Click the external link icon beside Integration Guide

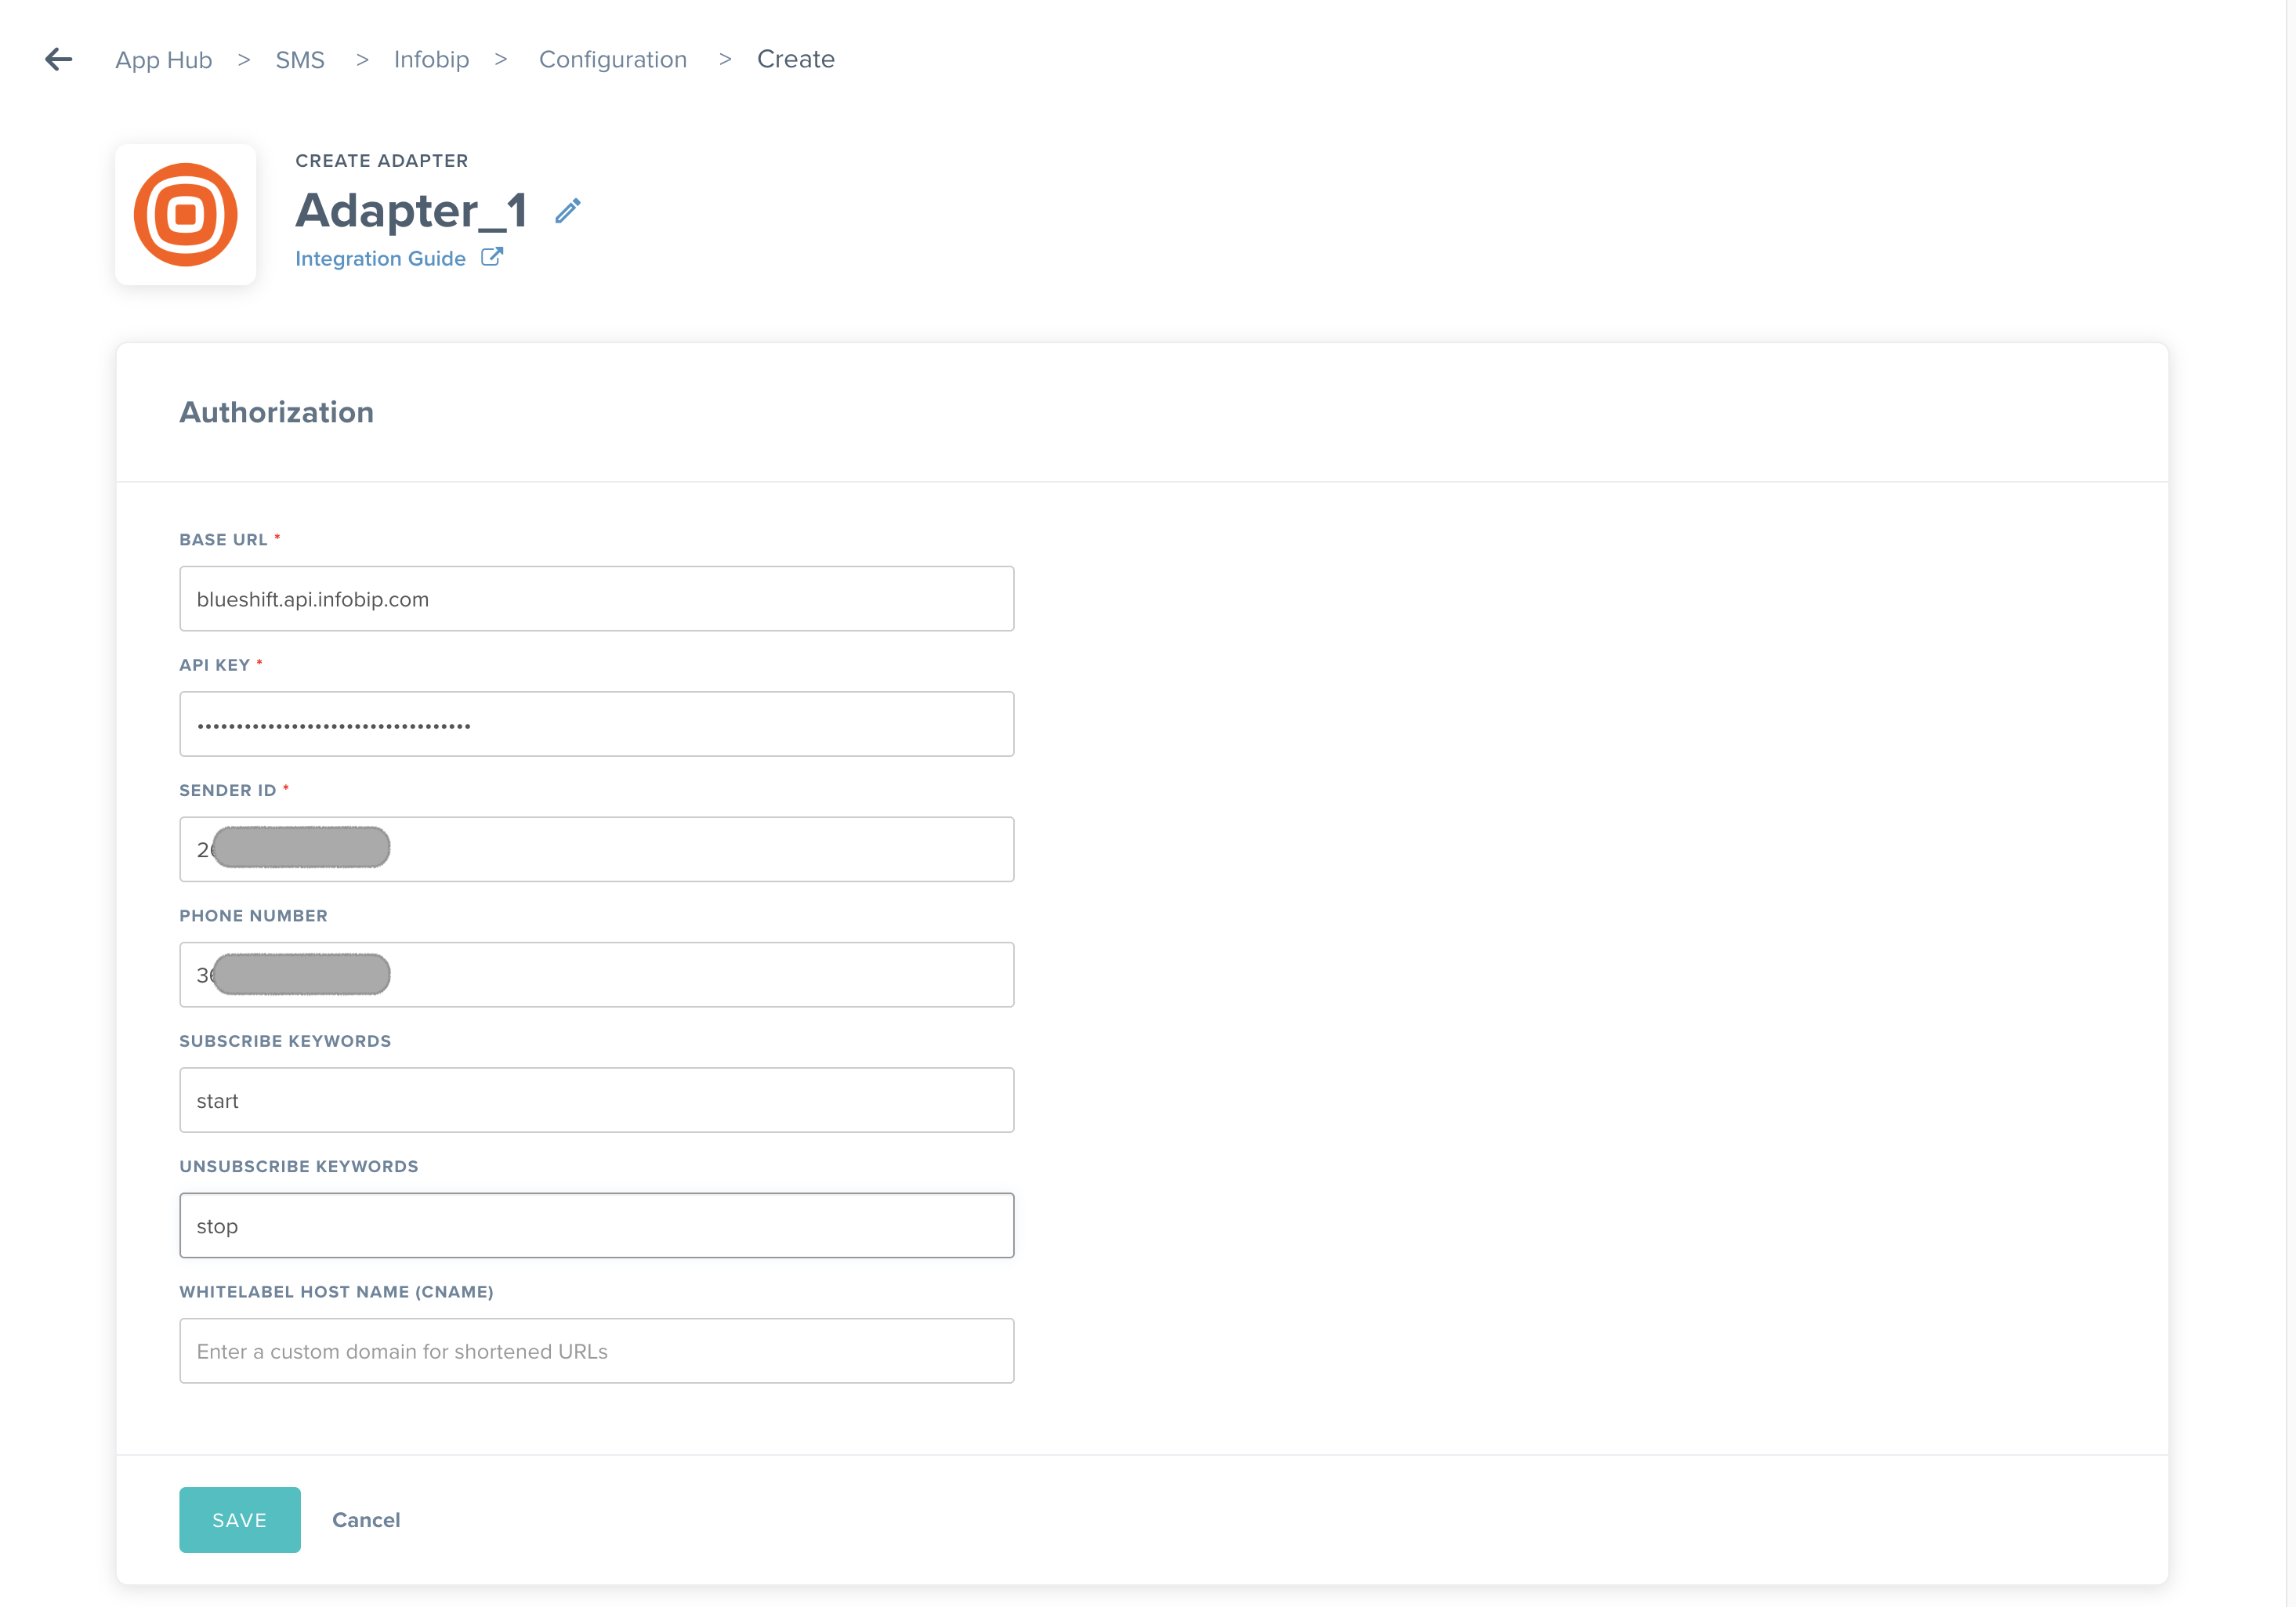(491, 258)
